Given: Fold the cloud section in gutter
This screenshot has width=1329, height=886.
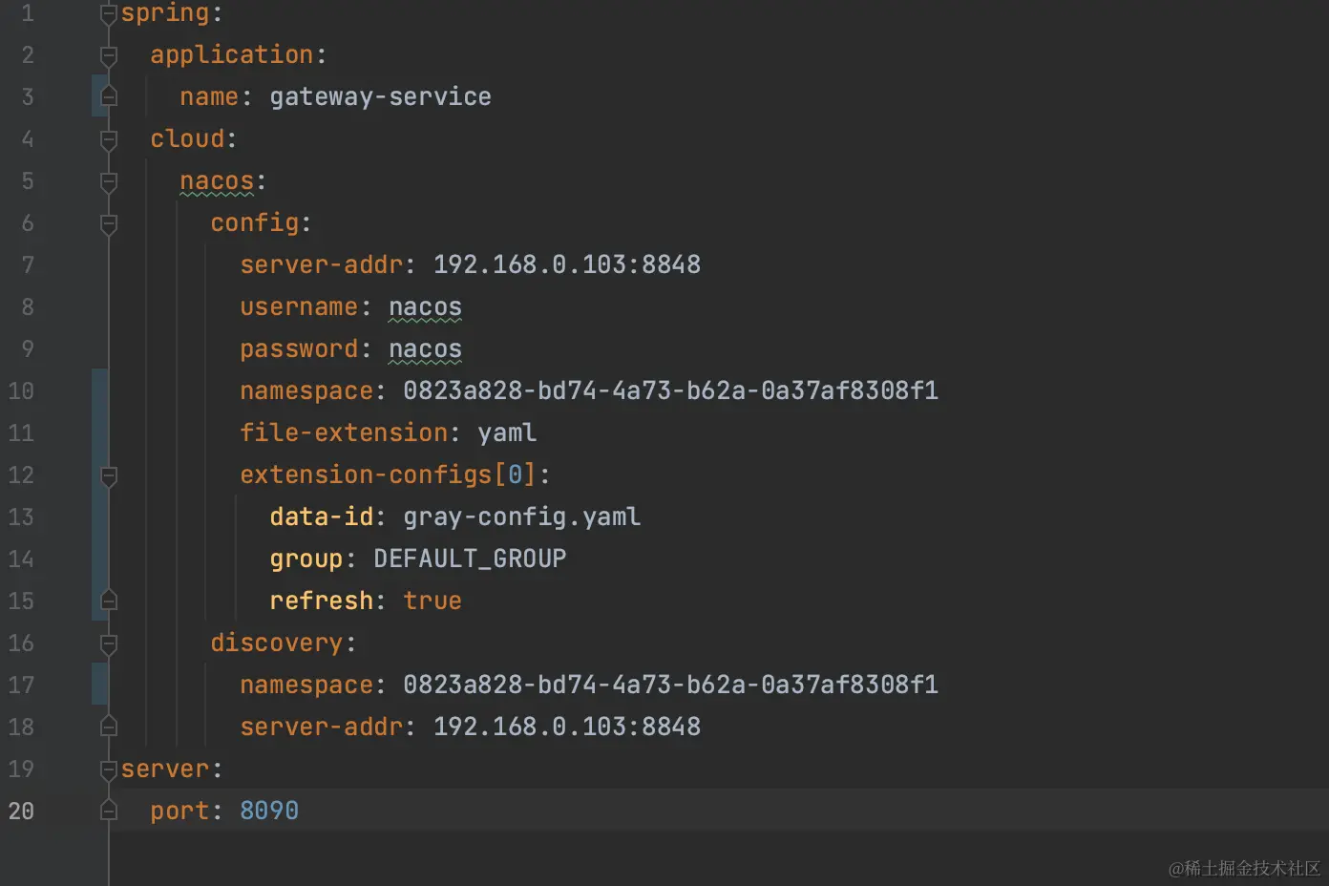Looking at the screenshot, I should click(109, 139).
